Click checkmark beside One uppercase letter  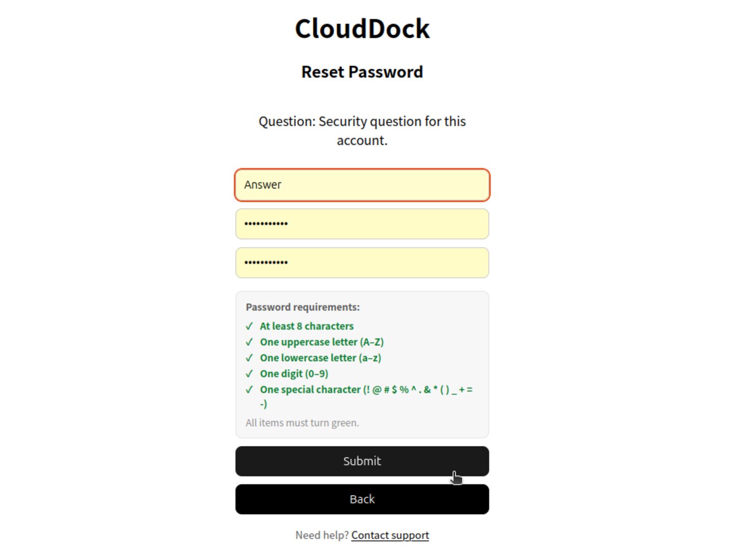pos(249,342)
